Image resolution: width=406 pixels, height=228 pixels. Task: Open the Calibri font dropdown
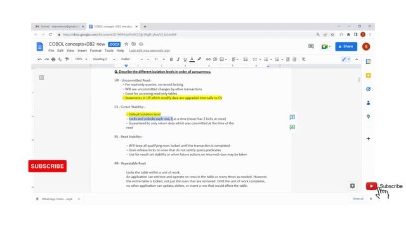131,59
